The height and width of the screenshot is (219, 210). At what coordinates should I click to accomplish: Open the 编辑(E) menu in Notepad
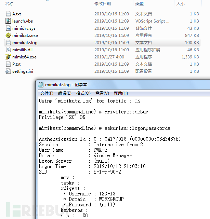tap(65, 93)
